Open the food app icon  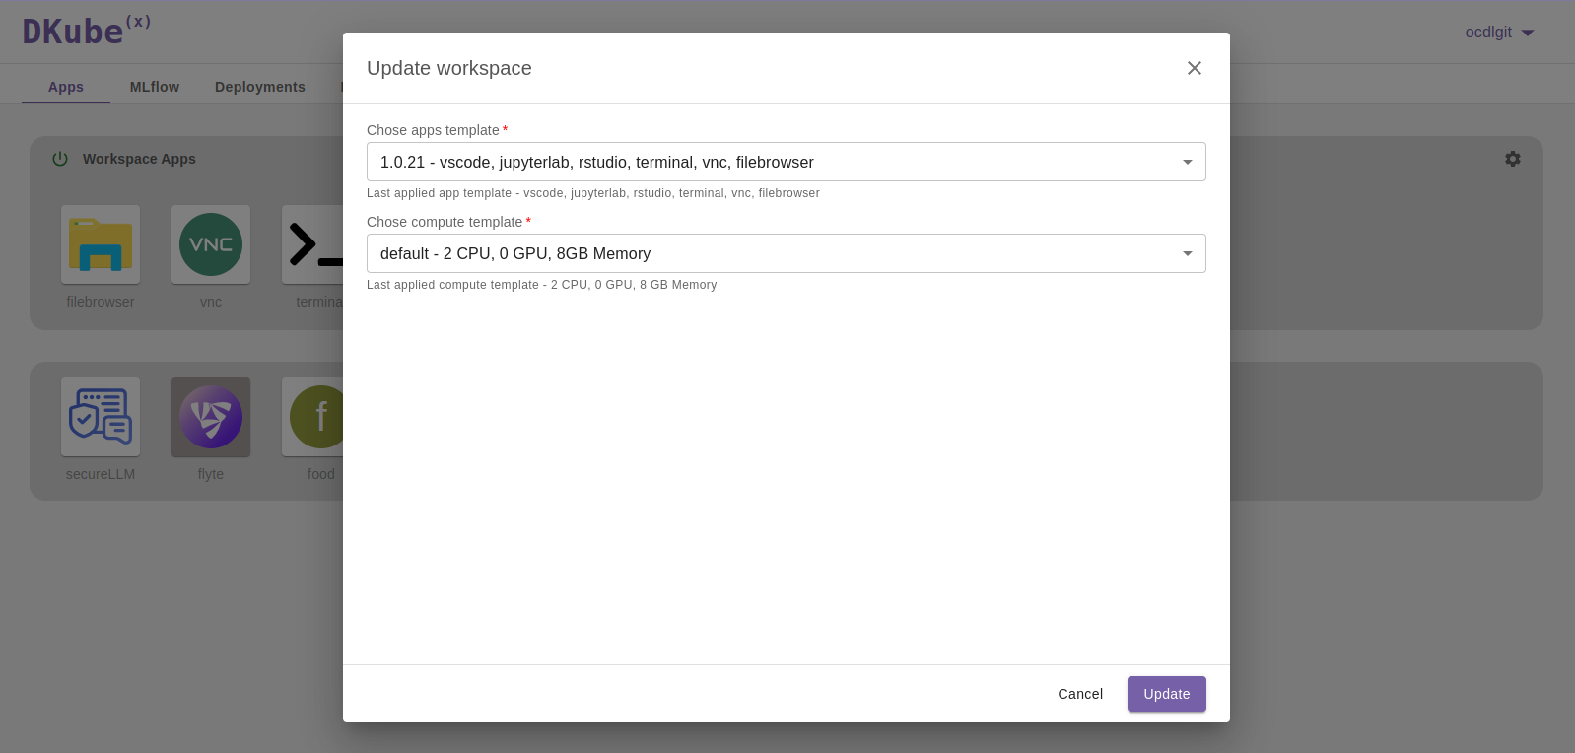pos(315,417)
